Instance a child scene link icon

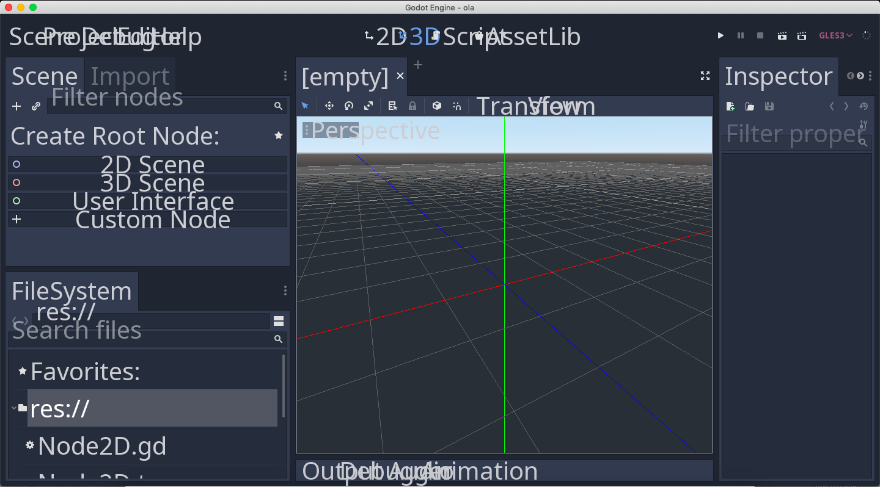pos(36,106)
